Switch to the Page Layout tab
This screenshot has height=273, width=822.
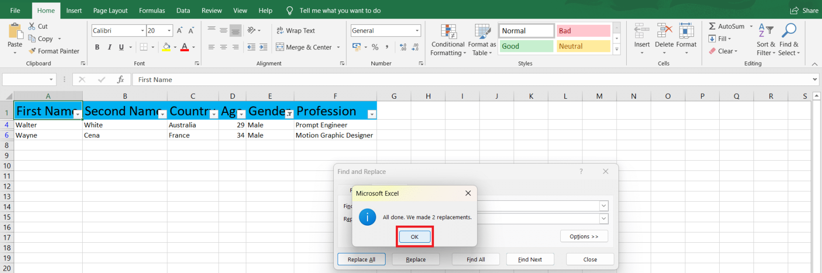(110, 11)
